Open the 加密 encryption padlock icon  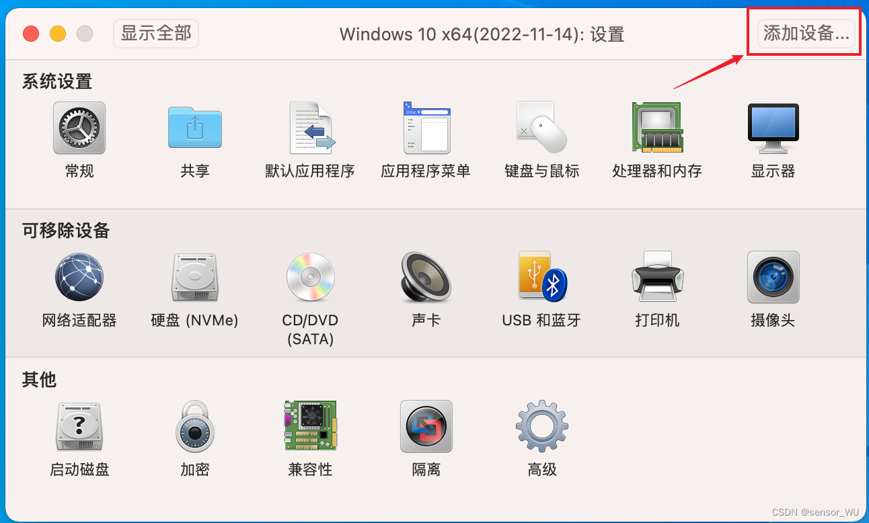(x=194, y=427)
